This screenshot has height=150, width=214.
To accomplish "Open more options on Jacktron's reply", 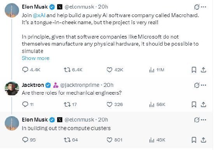I will [x=203, y=85].
